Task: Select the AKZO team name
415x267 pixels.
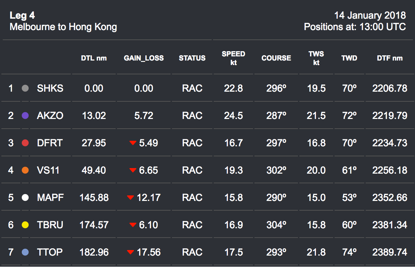Action: [x=50, y=116]
